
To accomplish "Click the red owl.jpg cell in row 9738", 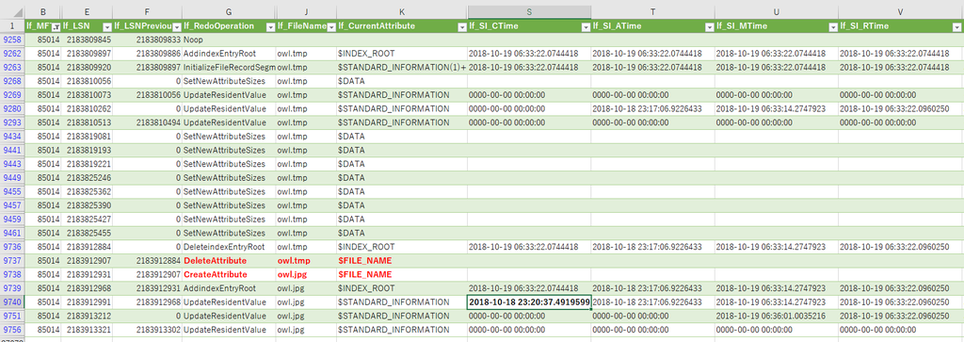I will click(x=306, y=274).
